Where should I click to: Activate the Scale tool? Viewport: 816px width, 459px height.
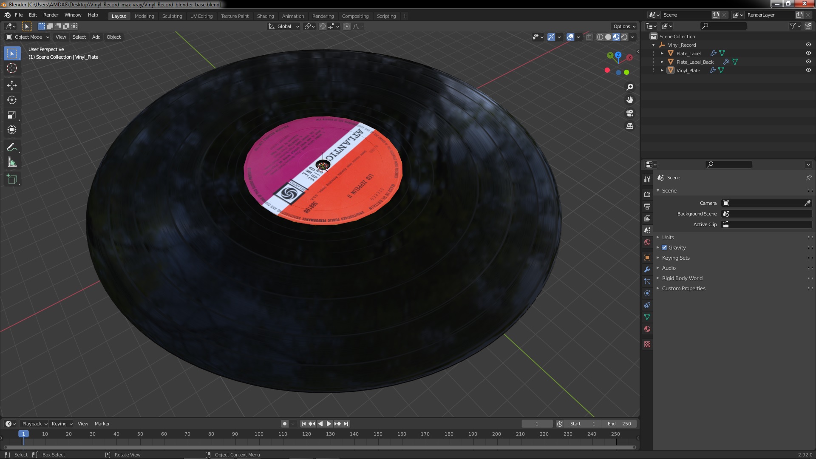coord(12,115)
